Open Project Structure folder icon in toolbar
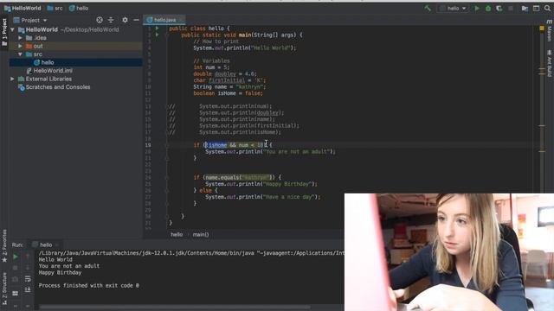Viewport: 554px width, 311px height. click(x=525, y=8)
